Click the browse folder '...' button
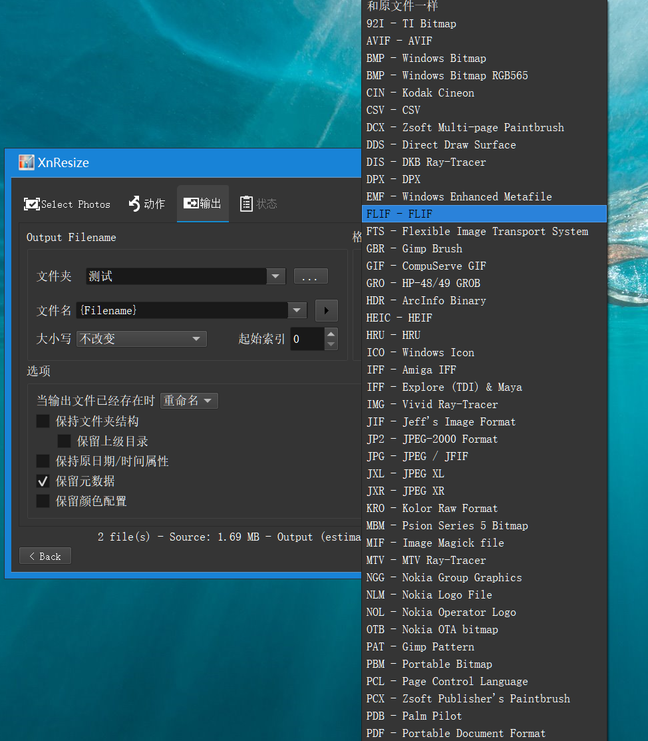The width and height of the screenshot is (648, 741). point(310,276)
